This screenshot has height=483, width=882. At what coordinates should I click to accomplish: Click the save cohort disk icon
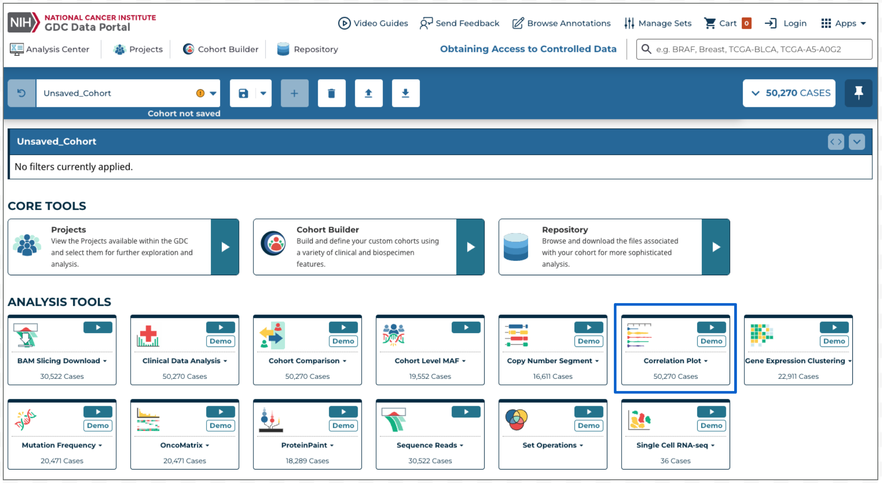pos(243,93)
